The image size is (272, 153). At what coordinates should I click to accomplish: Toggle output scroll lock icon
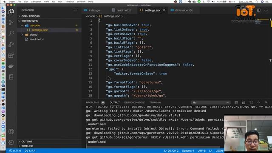coord(244,102)
